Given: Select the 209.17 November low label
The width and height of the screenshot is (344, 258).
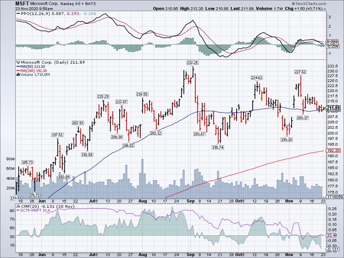Looking at the screenshot, I should tap(303, 118).
